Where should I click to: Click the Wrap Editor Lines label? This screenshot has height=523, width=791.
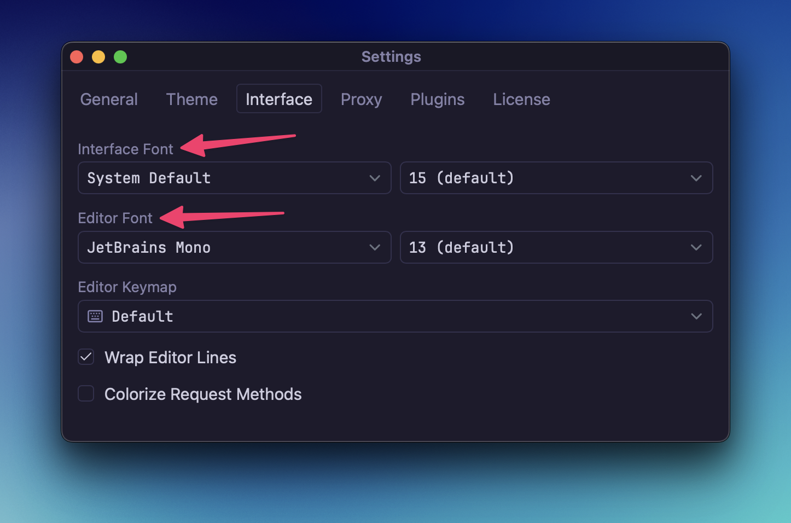170,357
